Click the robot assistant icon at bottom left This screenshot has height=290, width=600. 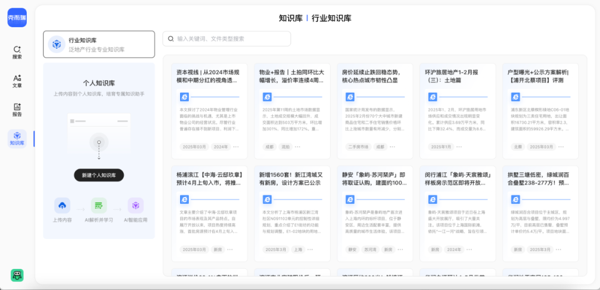tap(17, 275)
